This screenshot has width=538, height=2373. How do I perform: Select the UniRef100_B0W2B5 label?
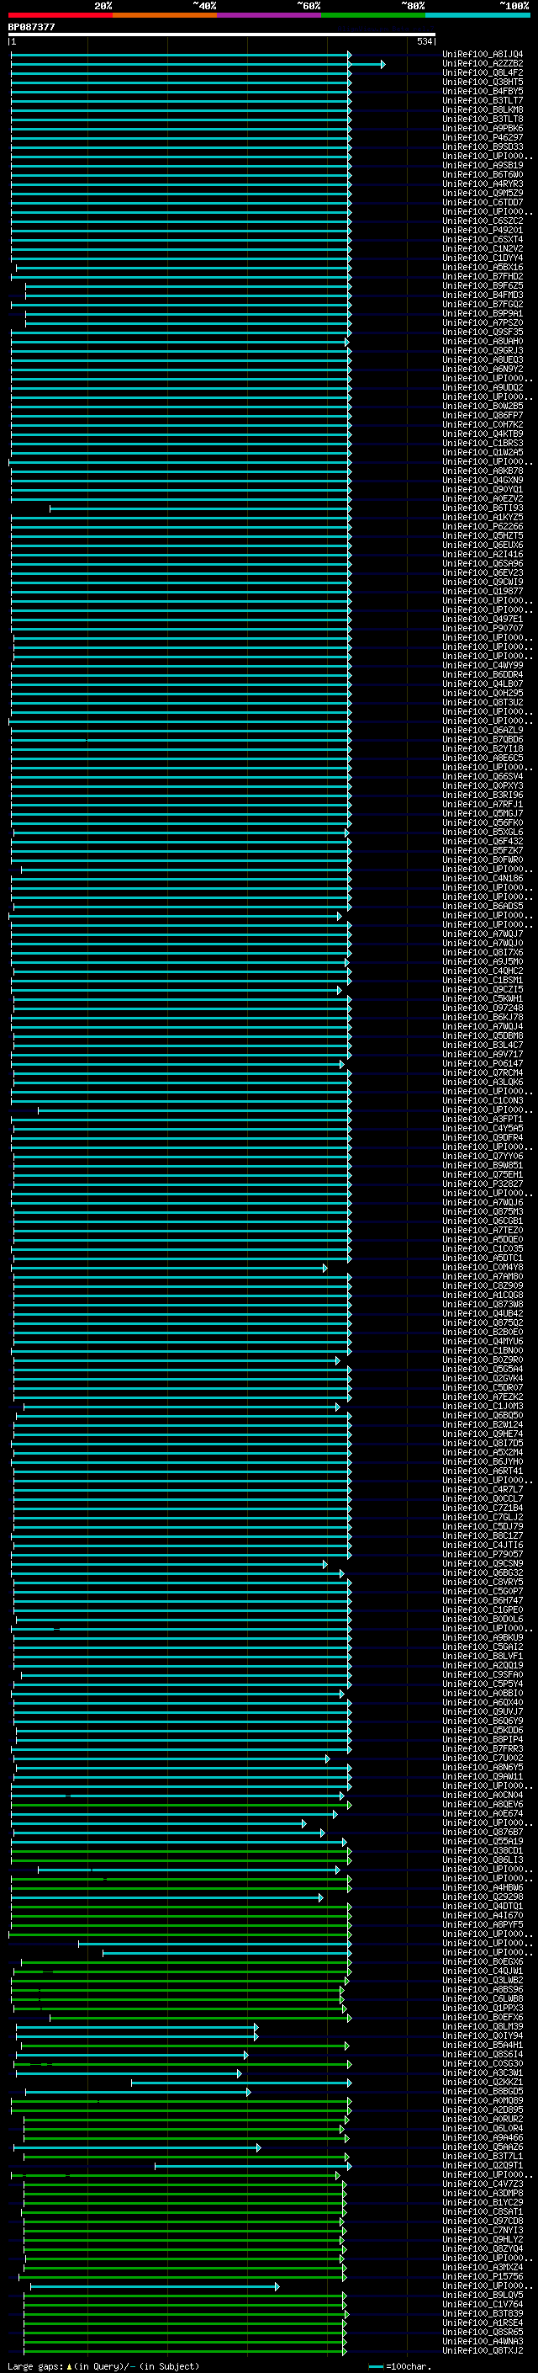point(483,407)
